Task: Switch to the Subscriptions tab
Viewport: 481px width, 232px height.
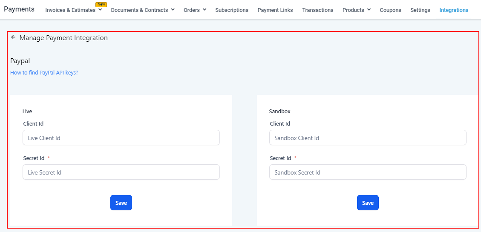Action: tap(232, 10)
